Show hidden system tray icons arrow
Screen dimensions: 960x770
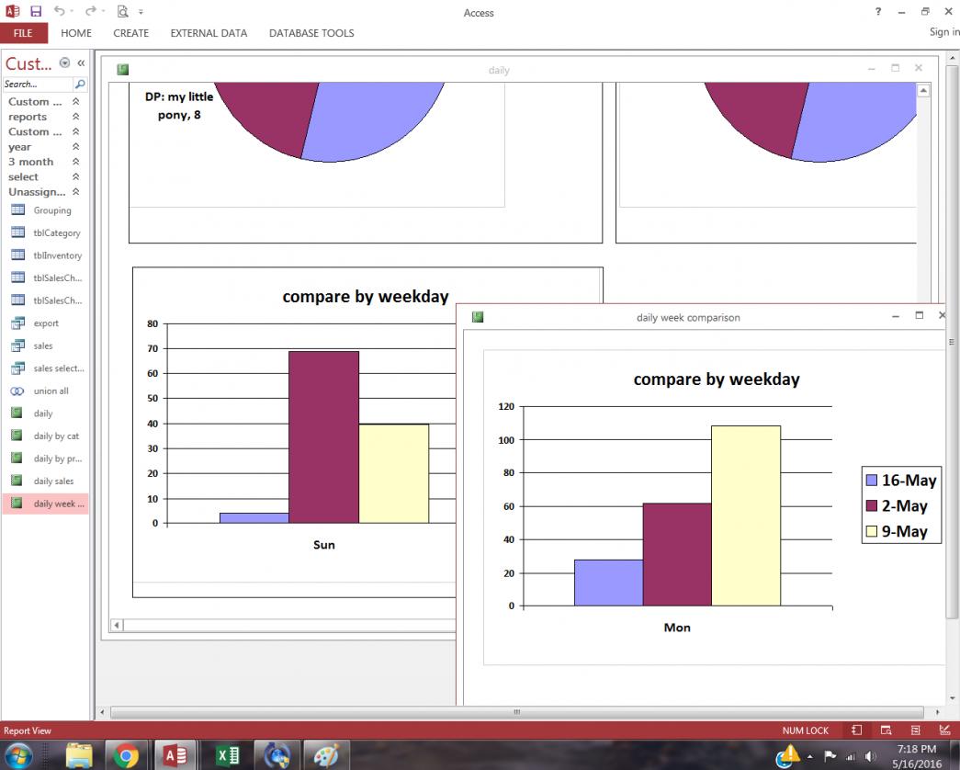pyautogui.click(x=810, y=757)
